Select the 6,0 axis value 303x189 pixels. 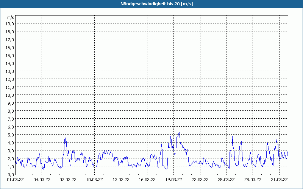coord(11,127)
